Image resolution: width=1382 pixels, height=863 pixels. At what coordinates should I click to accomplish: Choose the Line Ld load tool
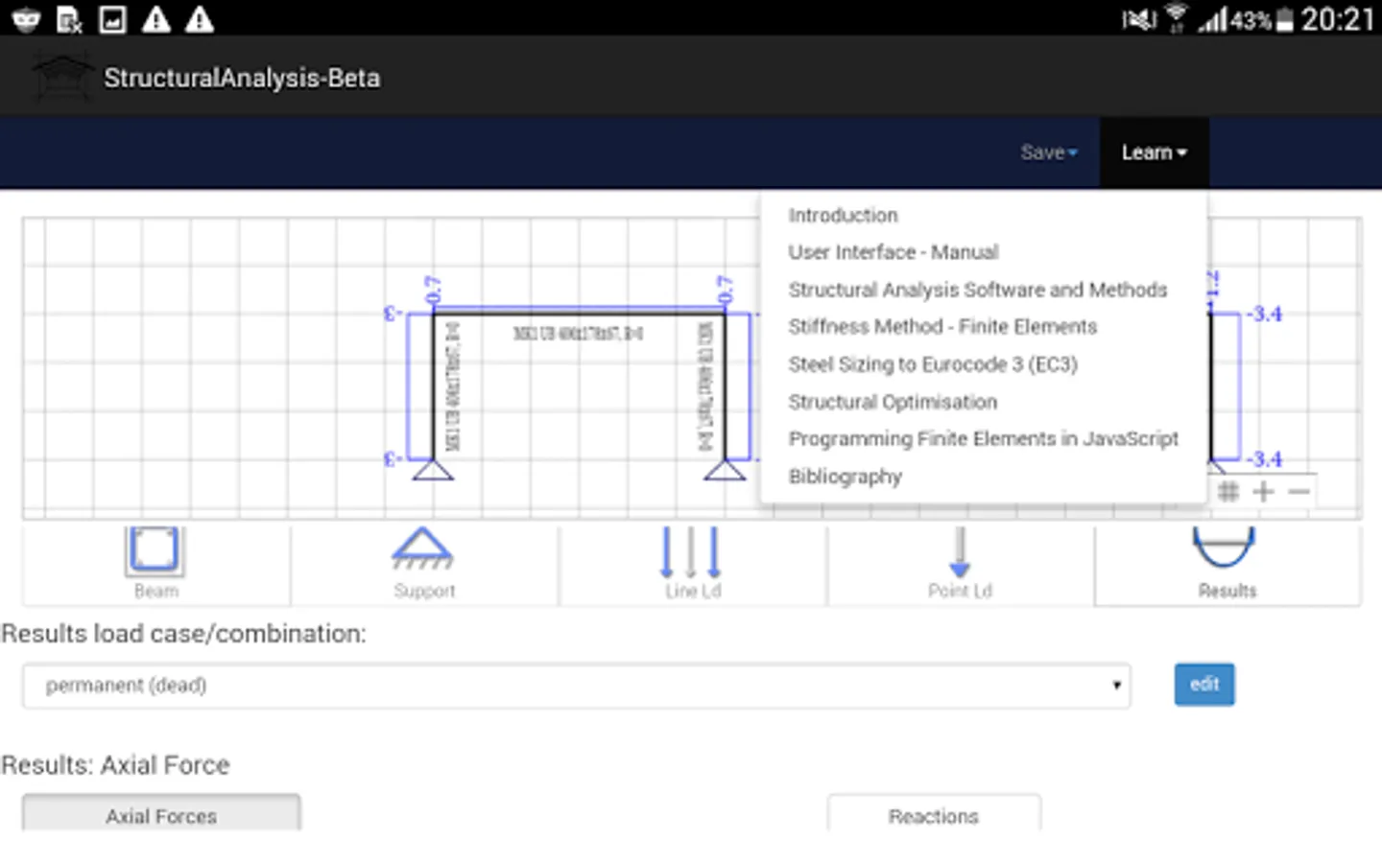click(691, 553)
